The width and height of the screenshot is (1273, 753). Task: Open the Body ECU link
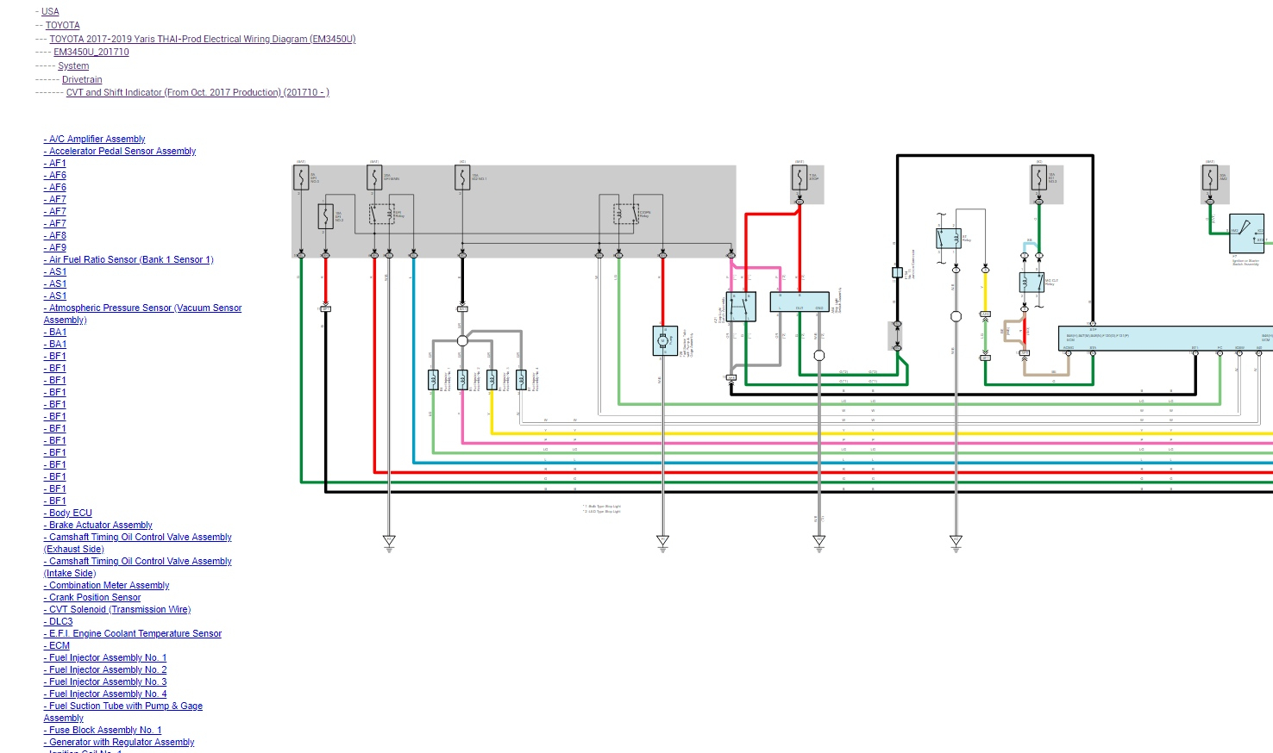[x=68, y=513]
